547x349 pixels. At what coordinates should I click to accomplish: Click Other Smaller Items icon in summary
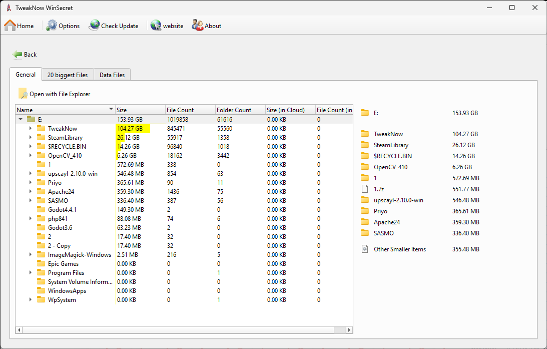click(x=365, y=249)
